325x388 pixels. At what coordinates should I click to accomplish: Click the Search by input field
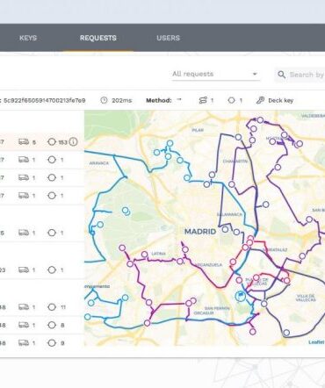[x=306, y=75]
